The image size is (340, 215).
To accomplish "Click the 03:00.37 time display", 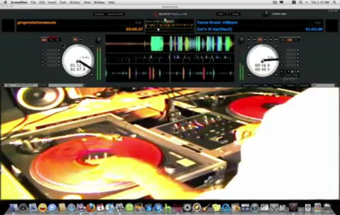I will tap(135, 29).
